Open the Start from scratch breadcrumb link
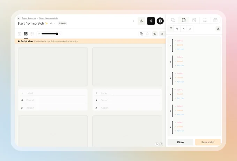The image size is (237, 161). click(x=48, y=18)
